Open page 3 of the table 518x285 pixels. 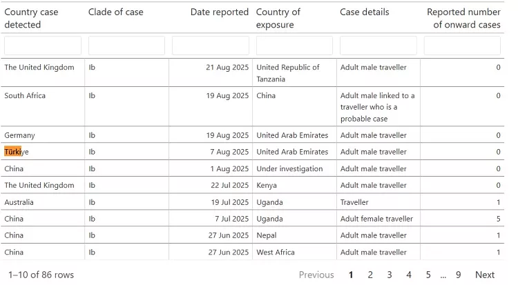pyautogui.click(x=390, y=275)
